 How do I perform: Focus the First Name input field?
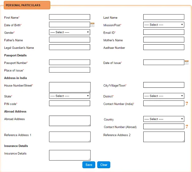point(70,17)
